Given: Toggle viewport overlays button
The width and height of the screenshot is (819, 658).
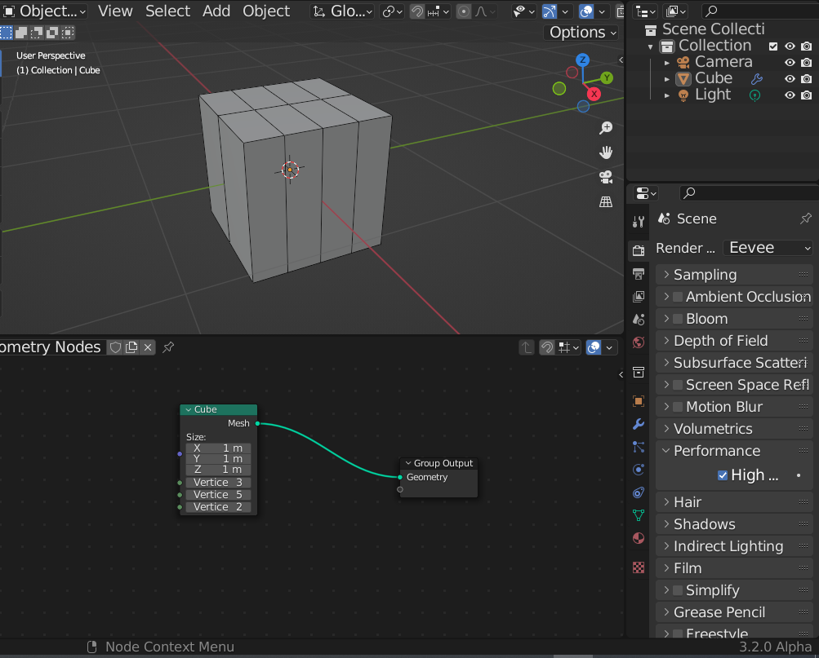Looking at the screenshot, I should point(586,11).
